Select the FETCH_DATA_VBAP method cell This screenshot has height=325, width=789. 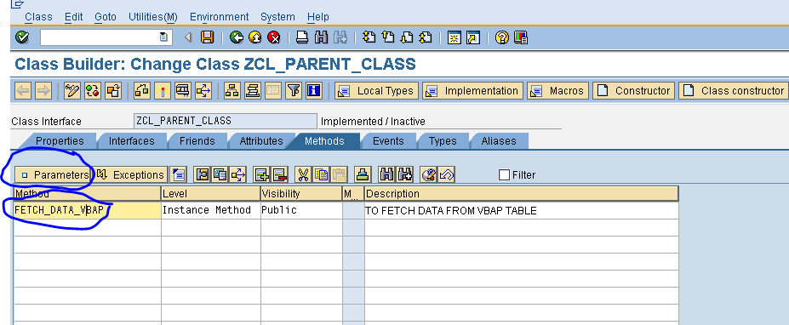pos(88,210)
